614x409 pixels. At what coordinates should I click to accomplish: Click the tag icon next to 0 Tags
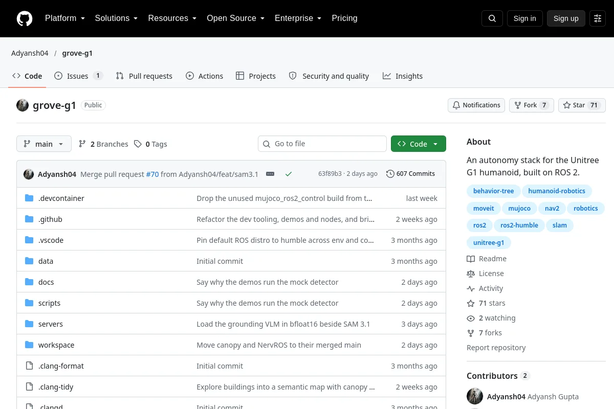click(x=138, y=144)
